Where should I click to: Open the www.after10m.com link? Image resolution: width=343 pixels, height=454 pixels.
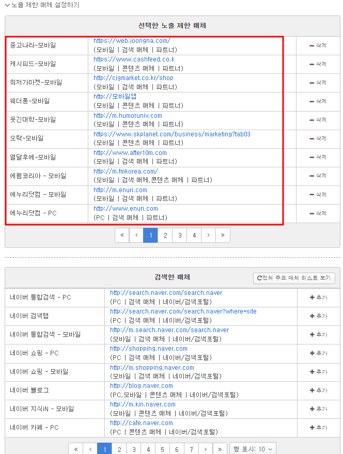click(x=130, y=152)
